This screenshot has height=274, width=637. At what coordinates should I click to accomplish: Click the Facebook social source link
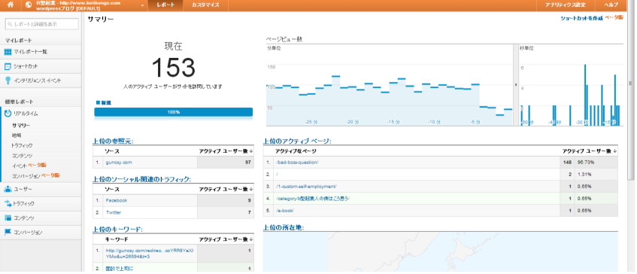[116, 200]
